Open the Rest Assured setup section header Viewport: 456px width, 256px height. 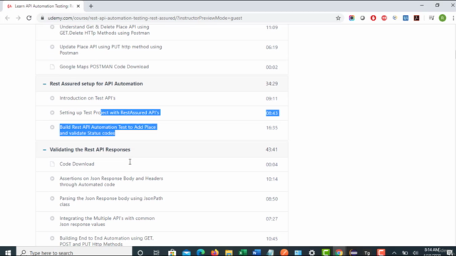click(96, 84)
